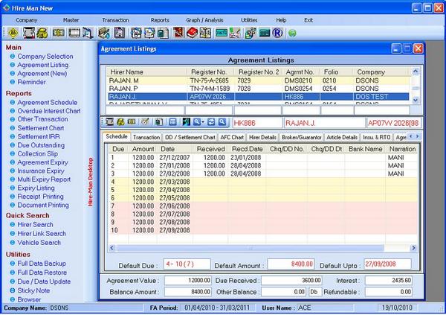The image size is (446, 315).
Task: Click the plain magnifier search icon after refresh
Action: pos(222,122)
